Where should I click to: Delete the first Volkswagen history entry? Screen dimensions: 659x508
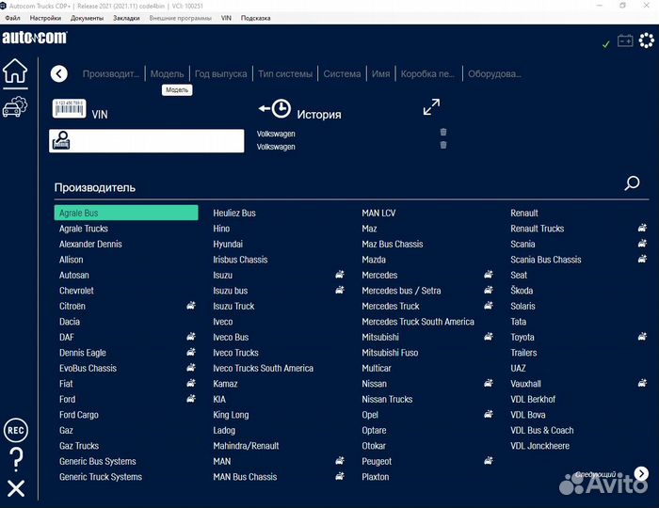click(443, 133)
